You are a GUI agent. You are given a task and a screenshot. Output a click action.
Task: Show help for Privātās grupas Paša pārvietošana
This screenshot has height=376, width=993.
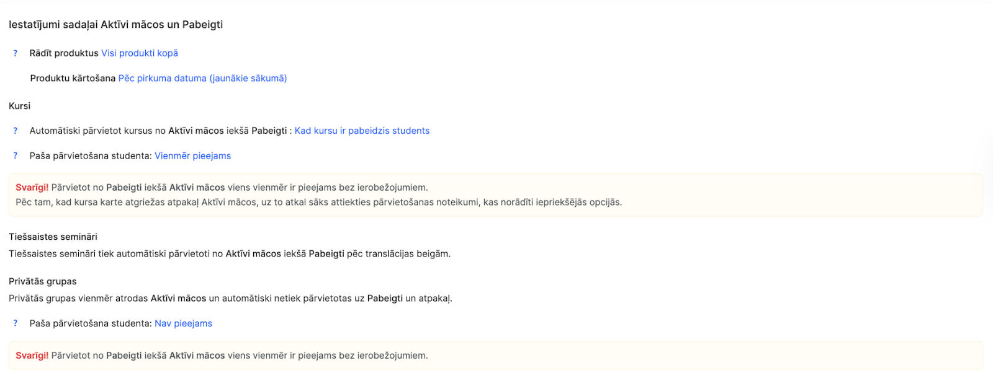click(x=16, y=323)
